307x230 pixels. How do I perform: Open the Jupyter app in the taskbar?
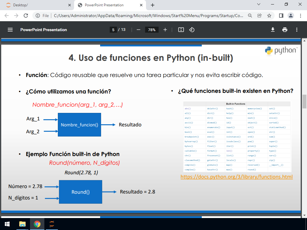click(x=52, y=224)
